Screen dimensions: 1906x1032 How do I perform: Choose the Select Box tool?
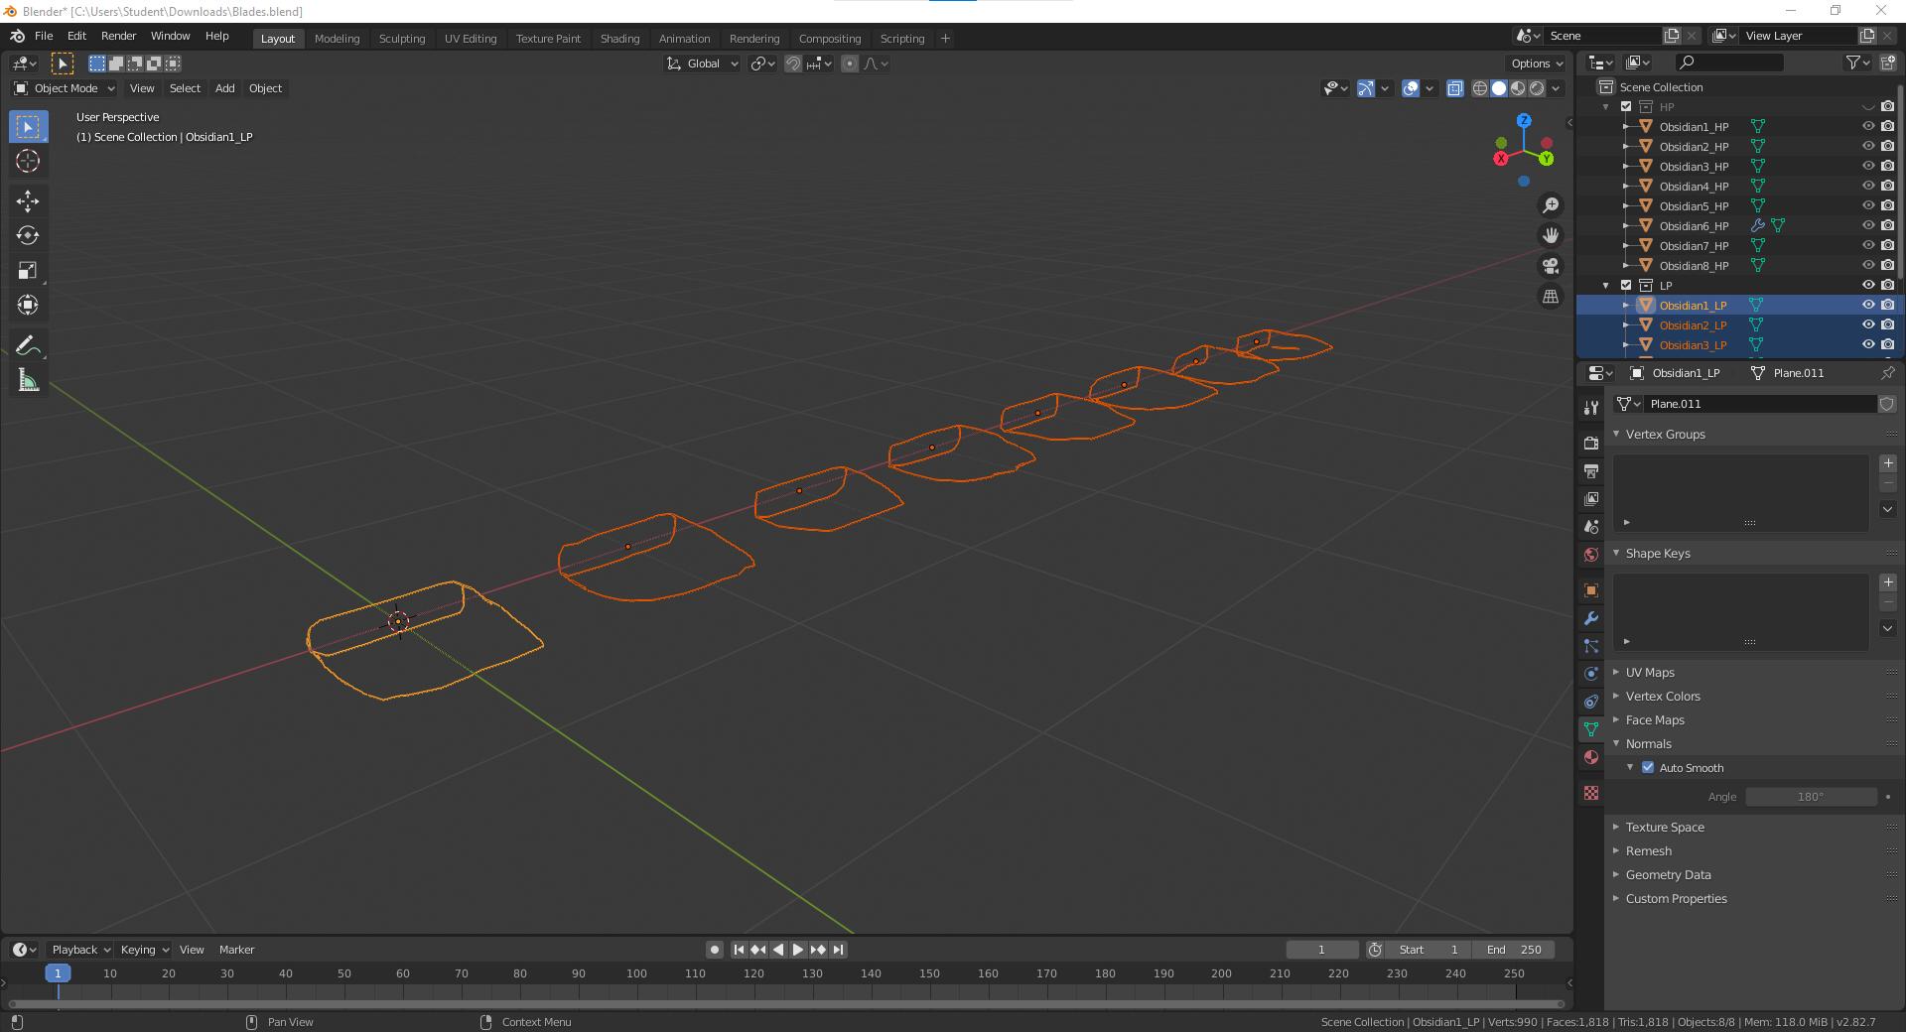click(28, 126)
